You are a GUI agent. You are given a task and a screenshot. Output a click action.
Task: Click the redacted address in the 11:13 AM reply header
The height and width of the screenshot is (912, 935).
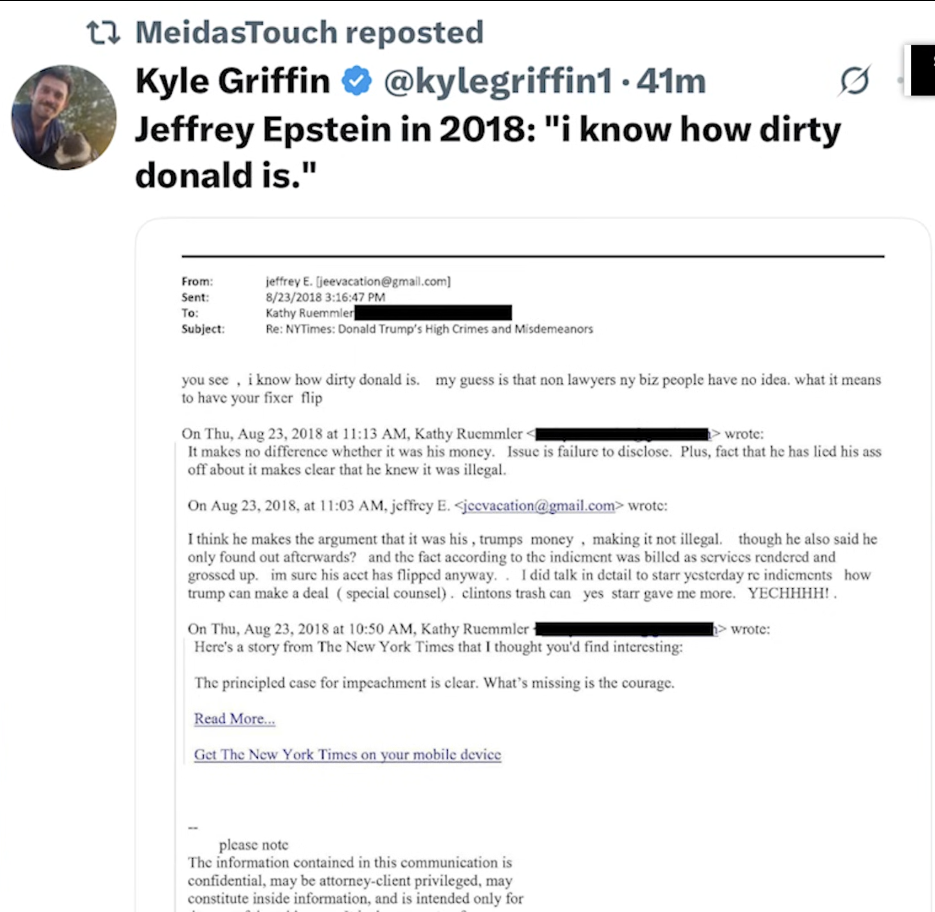pos(623,434)
